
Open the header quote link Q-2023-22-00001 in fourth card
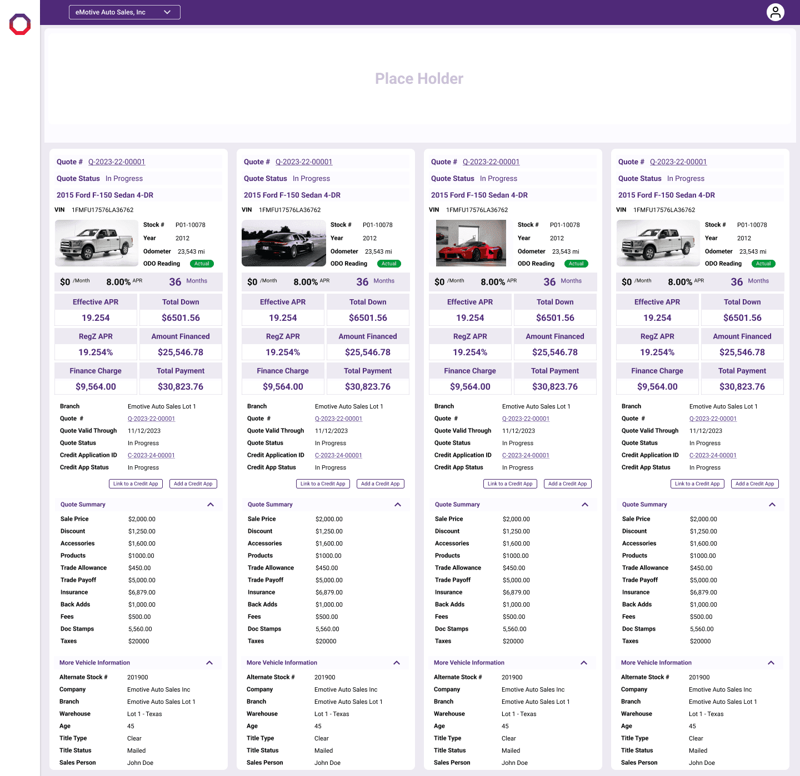678,162
